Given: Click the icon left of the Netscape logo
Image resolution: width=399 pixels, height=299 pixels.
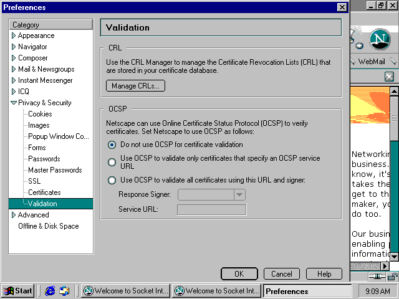Looking at the screenshot, I should pos(357,39).
